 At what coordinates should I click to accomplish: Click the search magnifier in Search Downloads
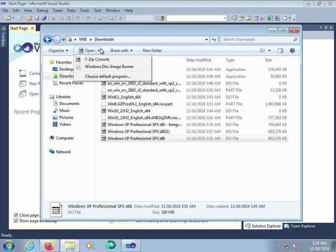pos(295,39)
